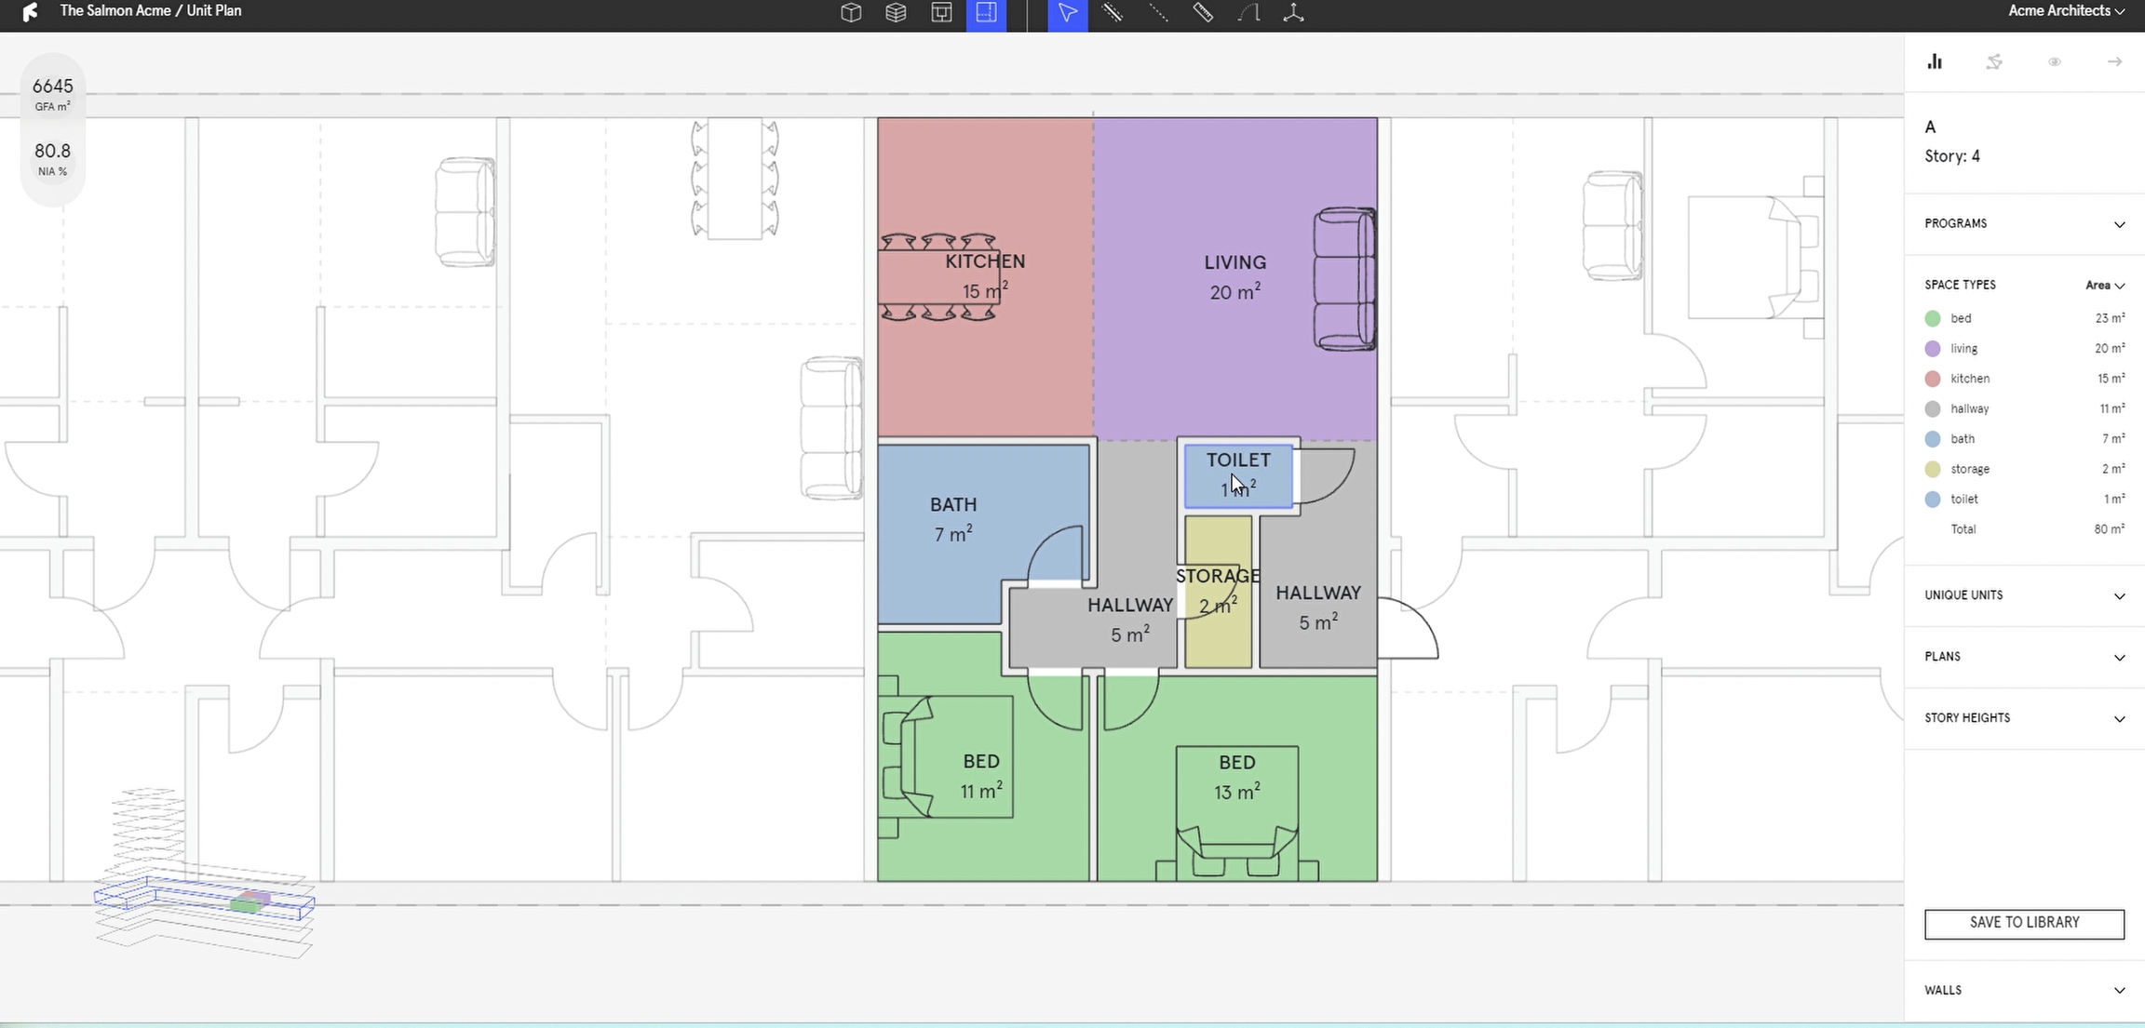Pick the dotted line divider tool
Viewport: 2145px width, 1028px height.
tap(1157, 13)
